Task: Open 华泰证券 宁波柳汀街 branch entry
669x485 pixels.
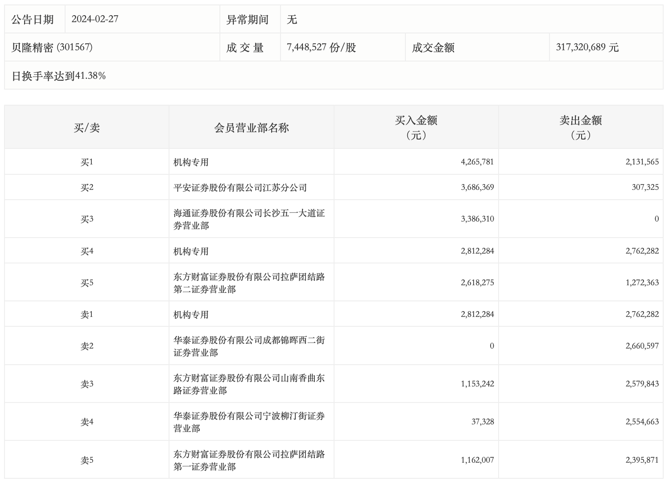Action: point(249,422)
